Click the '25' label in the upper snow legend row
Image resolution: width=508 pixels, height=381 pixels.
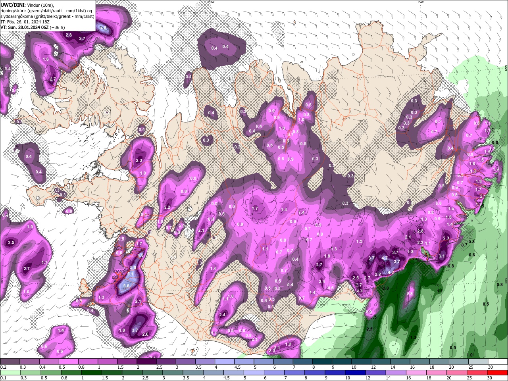pyautogui.click(x=471, y=367)
